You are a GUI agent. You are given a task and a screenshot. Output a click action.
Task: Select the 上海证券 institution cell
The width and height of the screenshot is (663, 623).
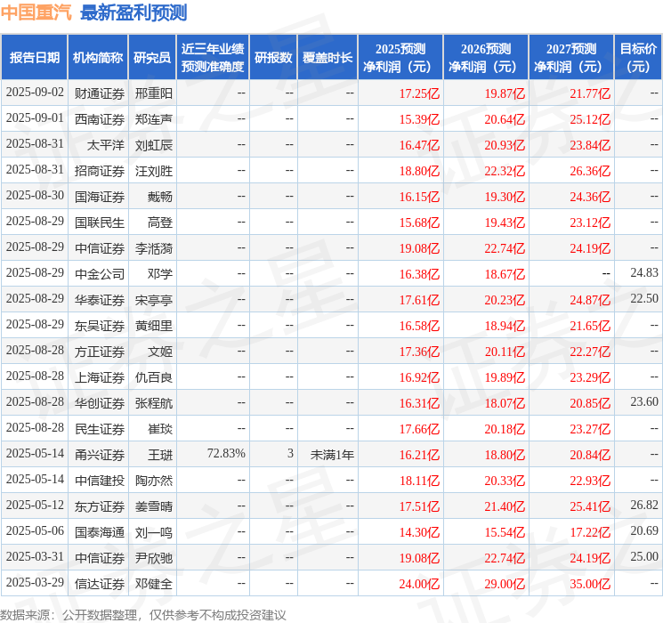[100, 377]
